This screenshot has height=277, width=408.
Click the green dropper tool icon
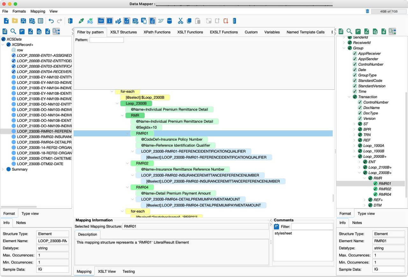point(81,21)
